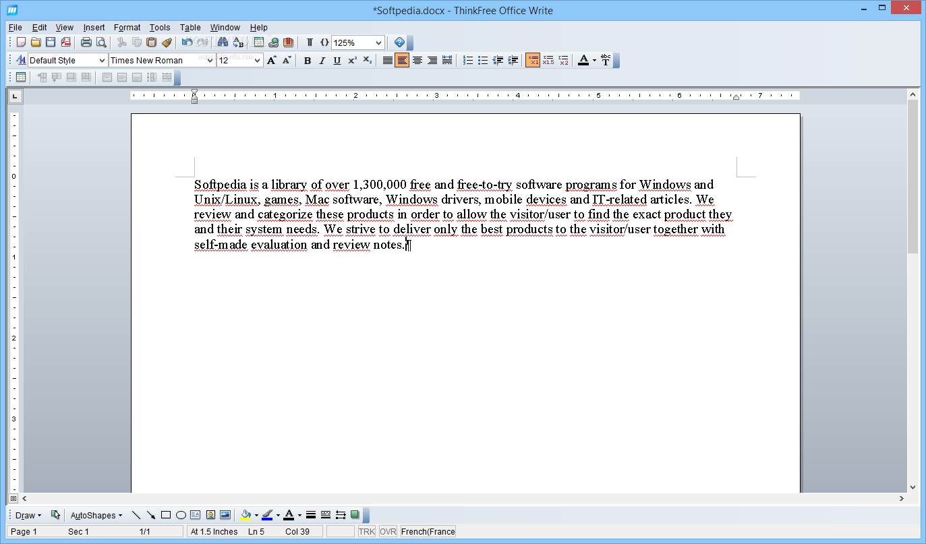The width and height of the screenshot is (926, 544).
Task: Paste clipboard contents
Action: tap(152, 42)
